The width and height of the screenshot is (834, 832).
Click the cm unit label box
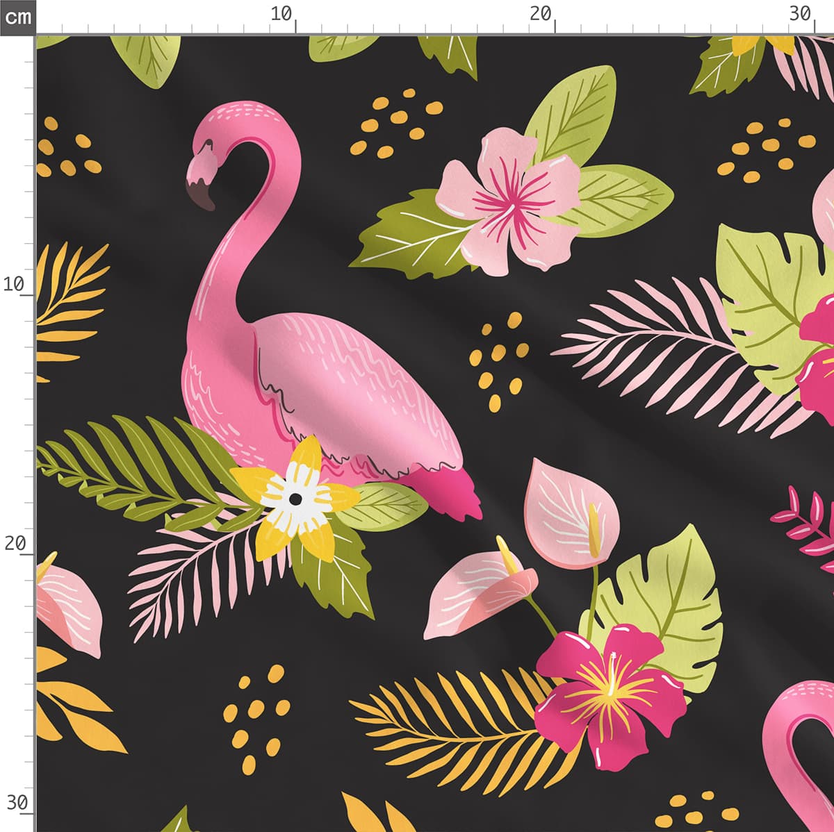(x=17, y=17)
